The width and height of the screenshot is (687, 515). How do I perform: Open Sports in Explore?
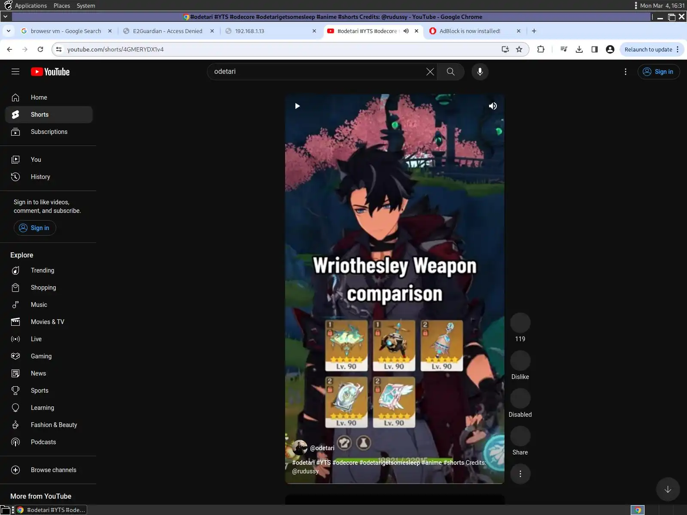click(49, 391)
